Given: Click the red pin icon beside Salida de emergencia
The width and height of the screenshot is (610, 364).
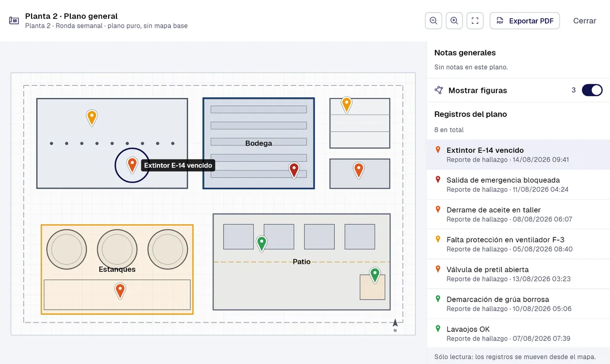Looking at the screenshot, I should tap(438, 180).
